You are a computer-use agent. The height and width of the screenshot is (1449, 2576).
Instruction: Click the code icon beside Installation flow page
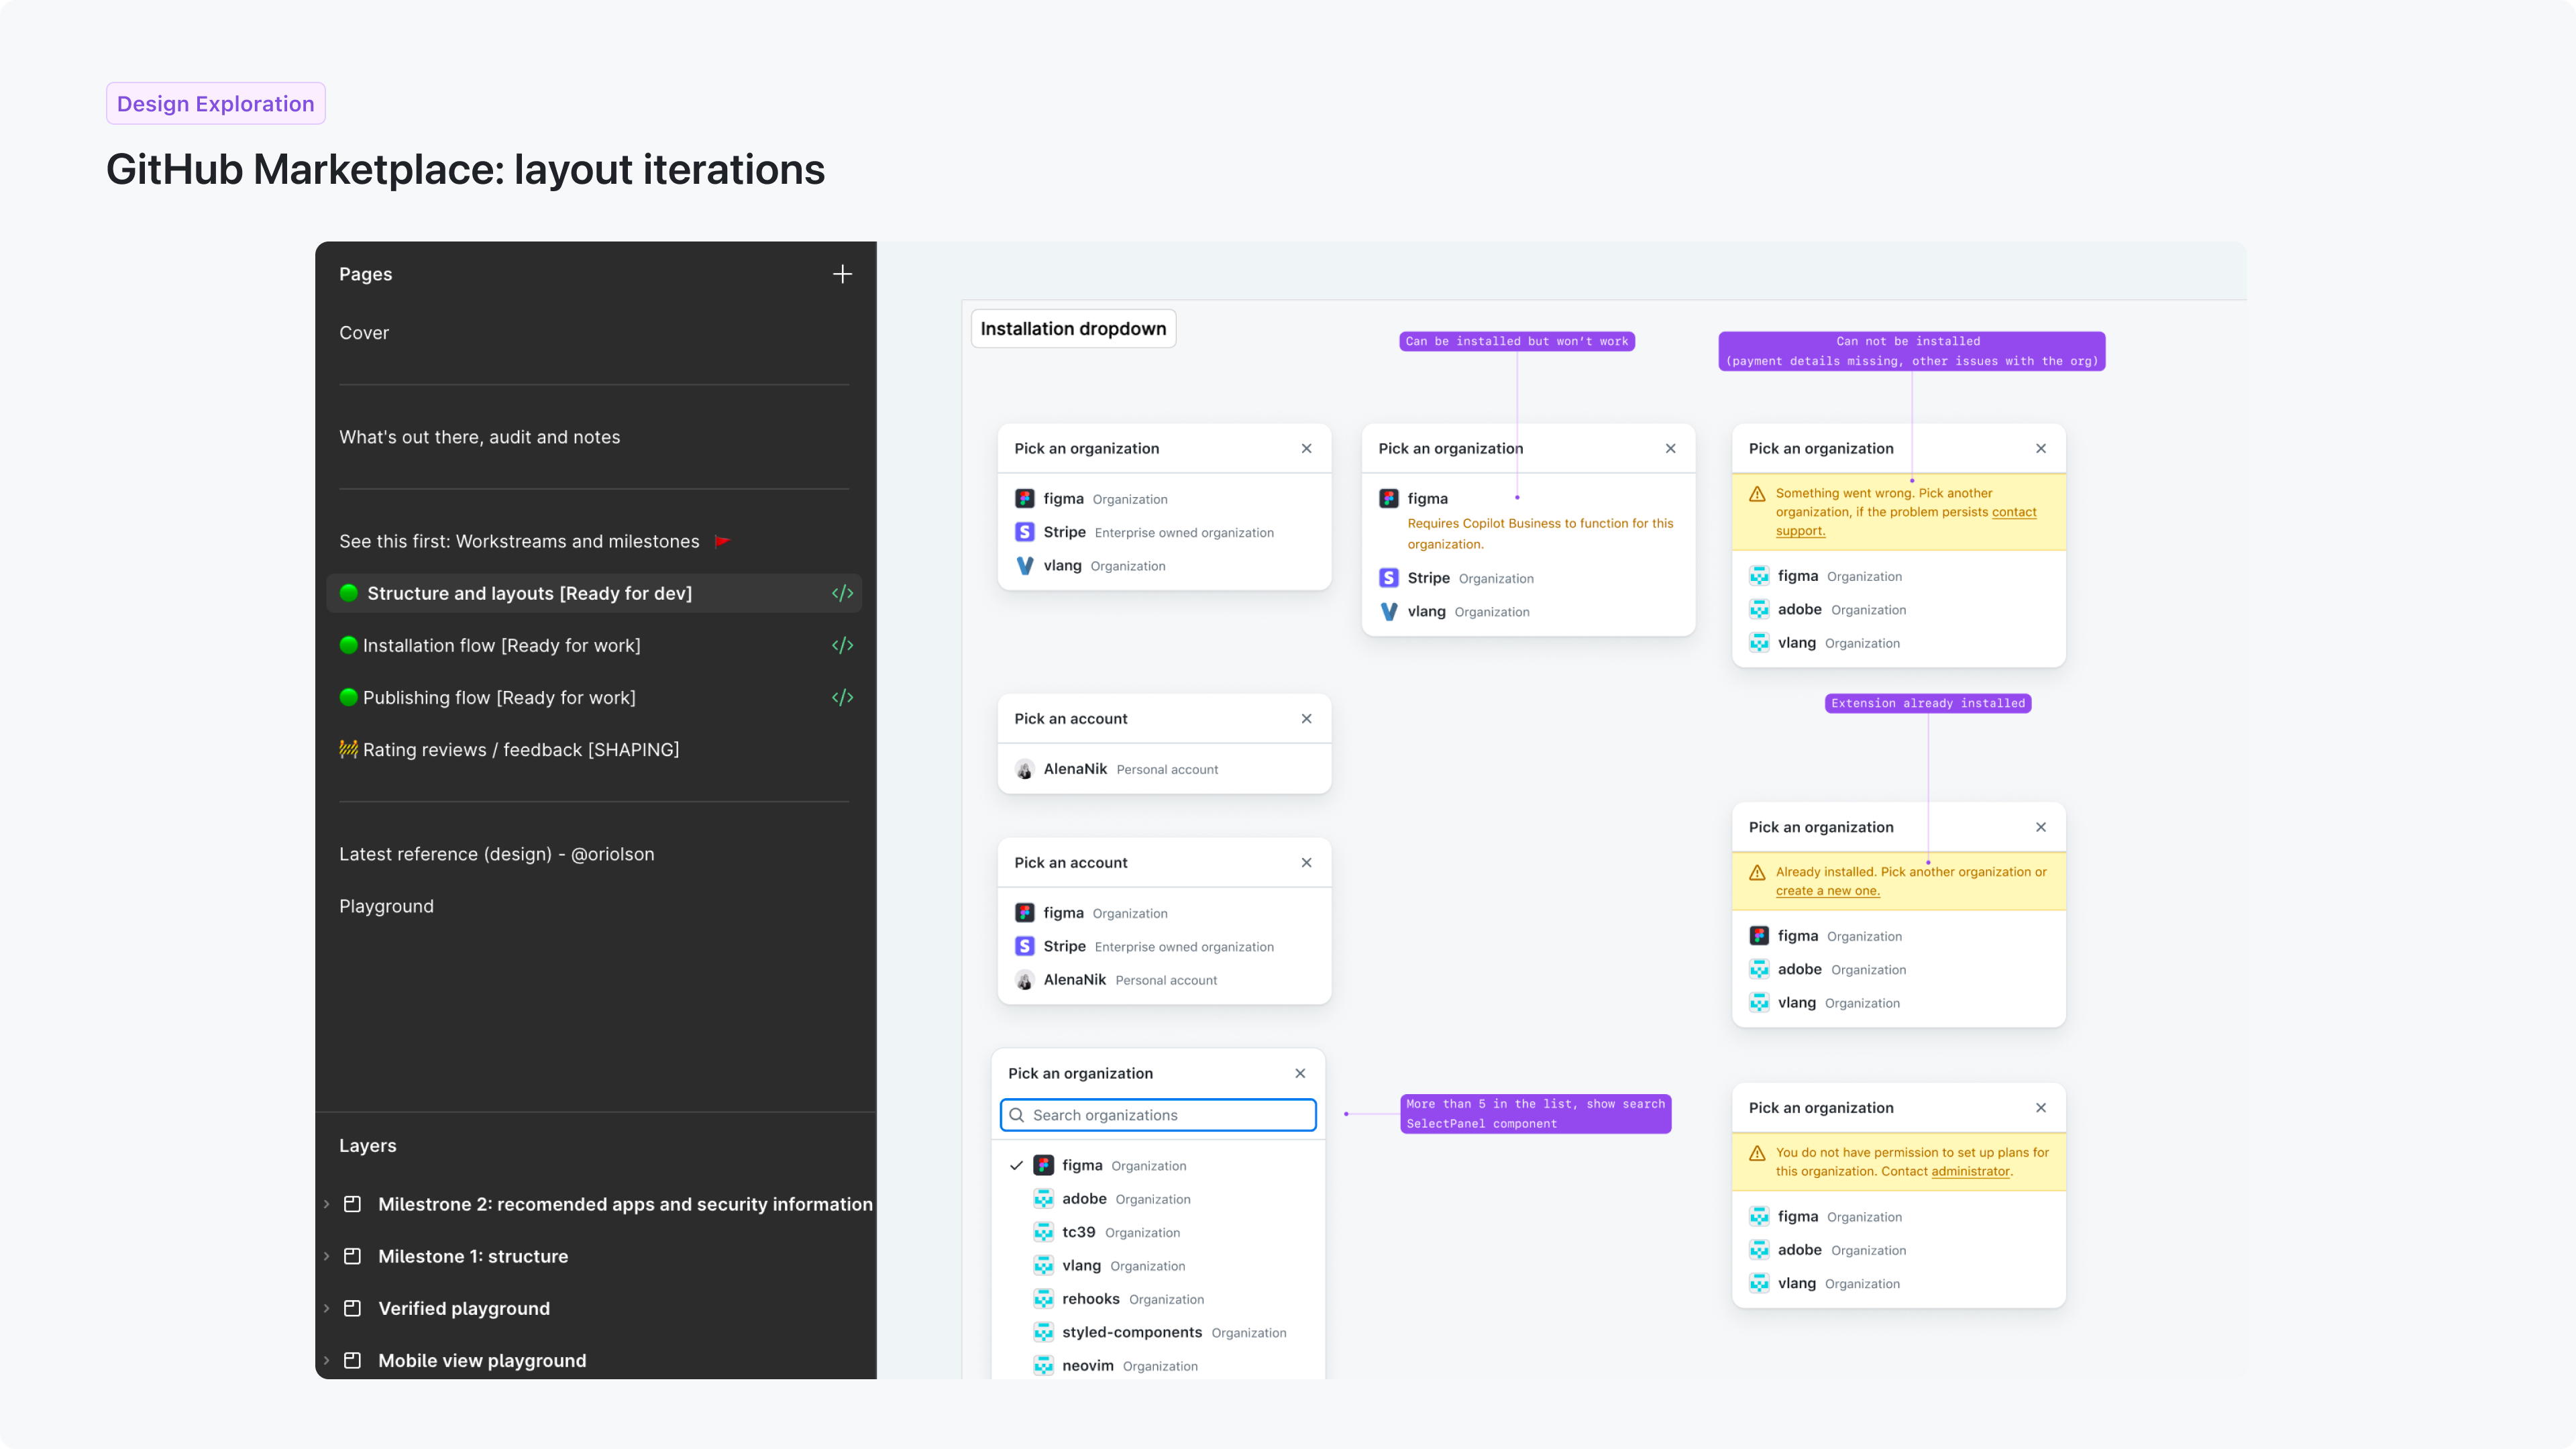pyautogui.click(x=842, y=645)
